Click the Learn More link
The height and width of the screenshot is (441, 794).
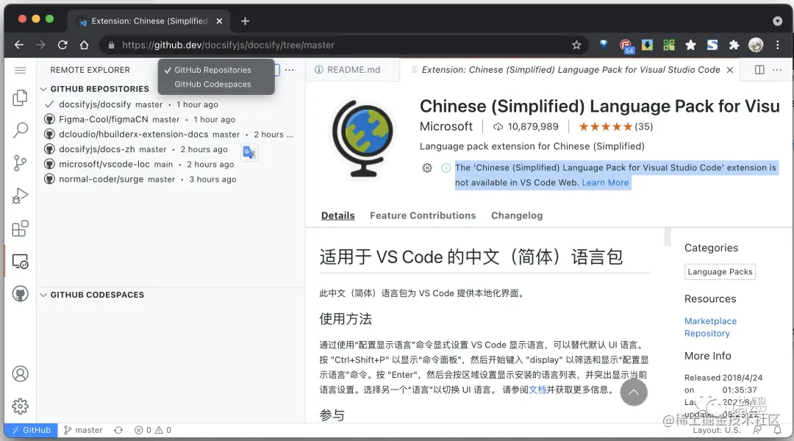(x=605, y=183)
